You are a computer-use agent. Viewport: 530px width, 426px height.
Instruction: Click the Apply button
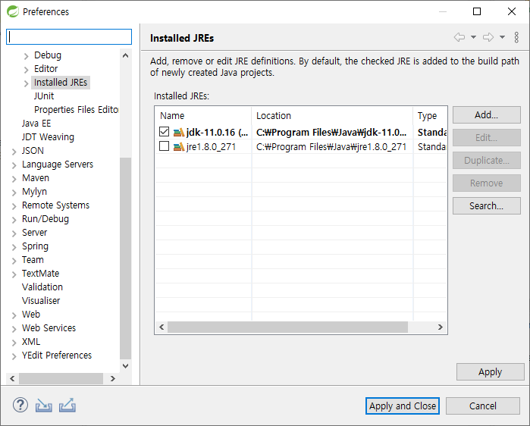tap(490, 372)
